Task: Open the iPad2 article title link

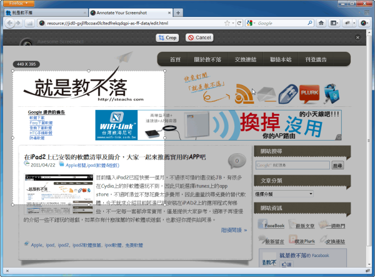Action: pos(115,157)
